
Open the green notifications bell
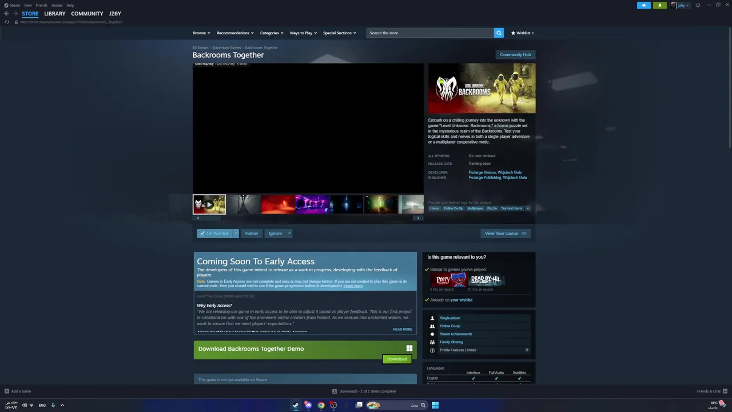(x=660, y=5)
